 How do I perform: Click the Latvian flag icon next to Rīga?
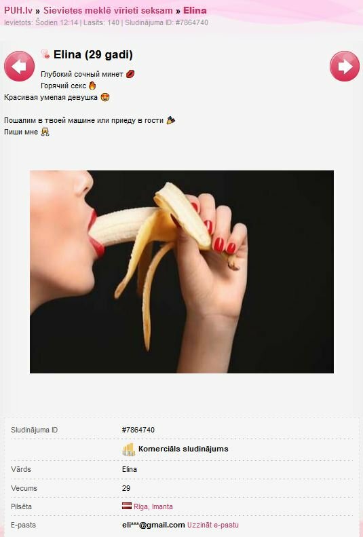click(127, 506)
